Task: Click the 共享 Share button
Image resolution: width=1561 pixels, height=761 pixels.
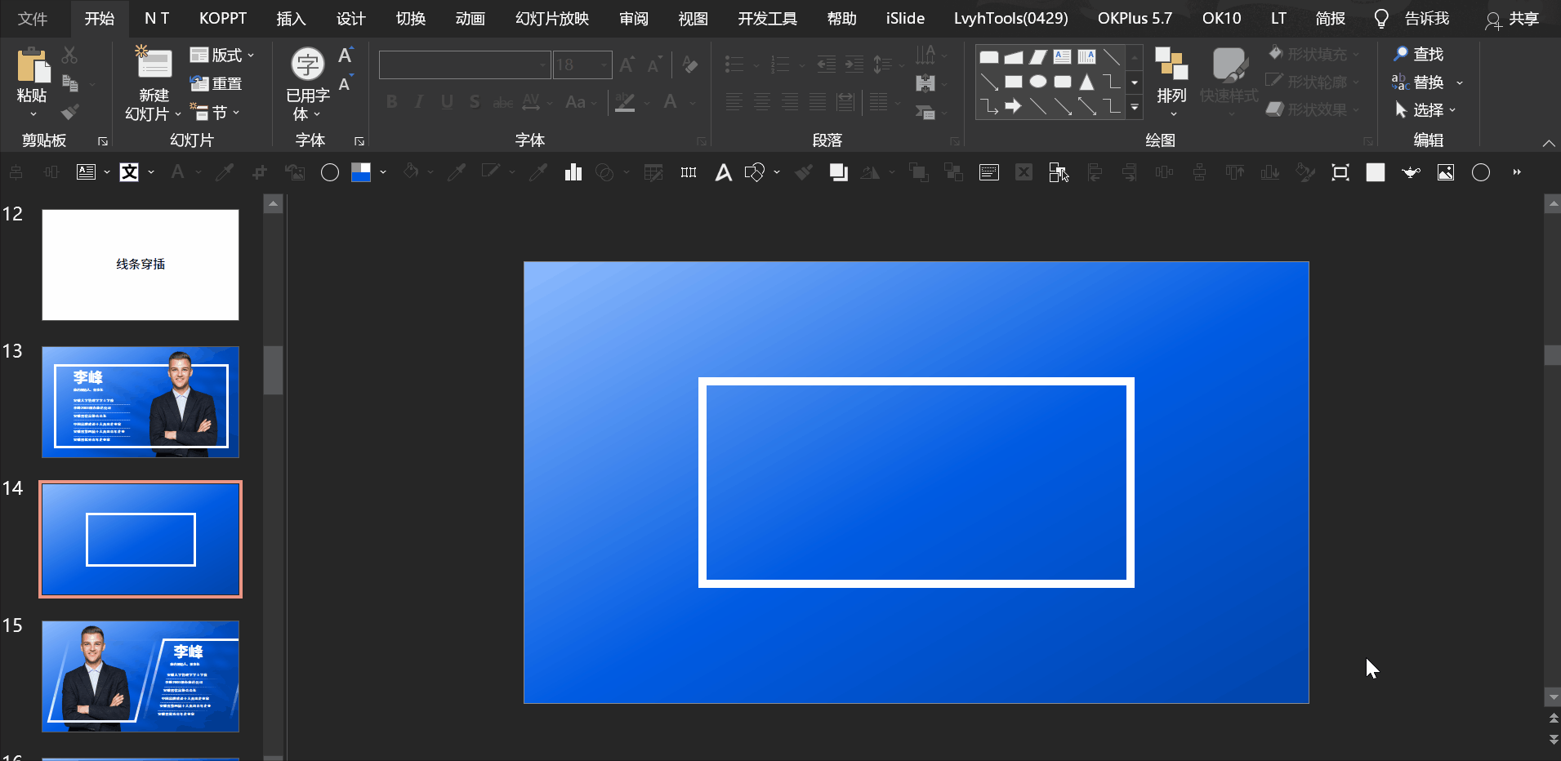Action: tap(1512, 19)
